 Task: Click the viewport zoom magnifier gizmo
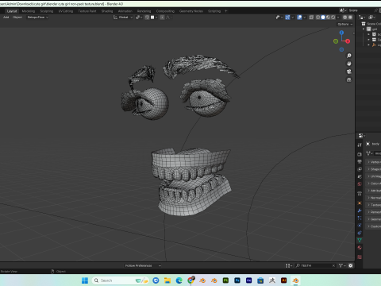(x=349, y=56)
